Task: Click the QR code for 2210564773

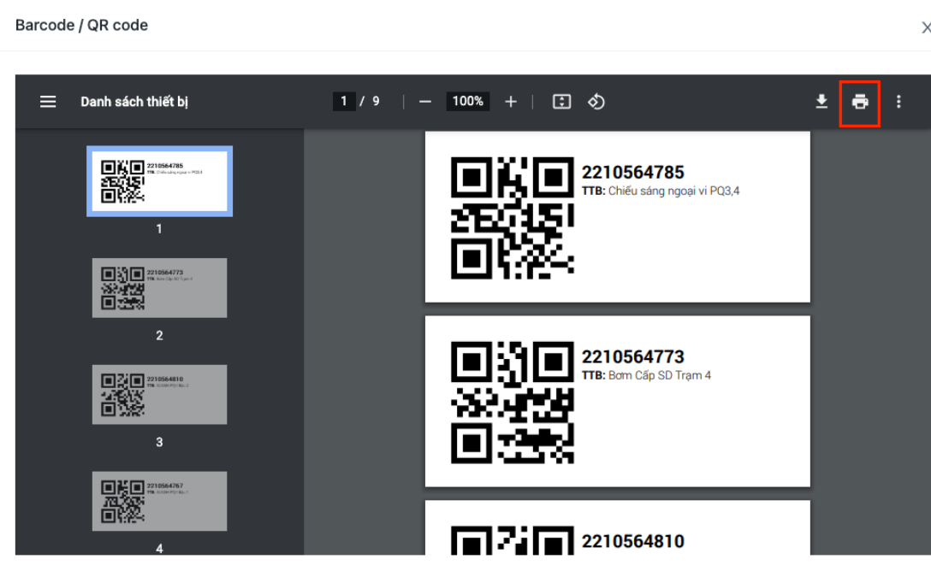Action: [x=513, y=402]
